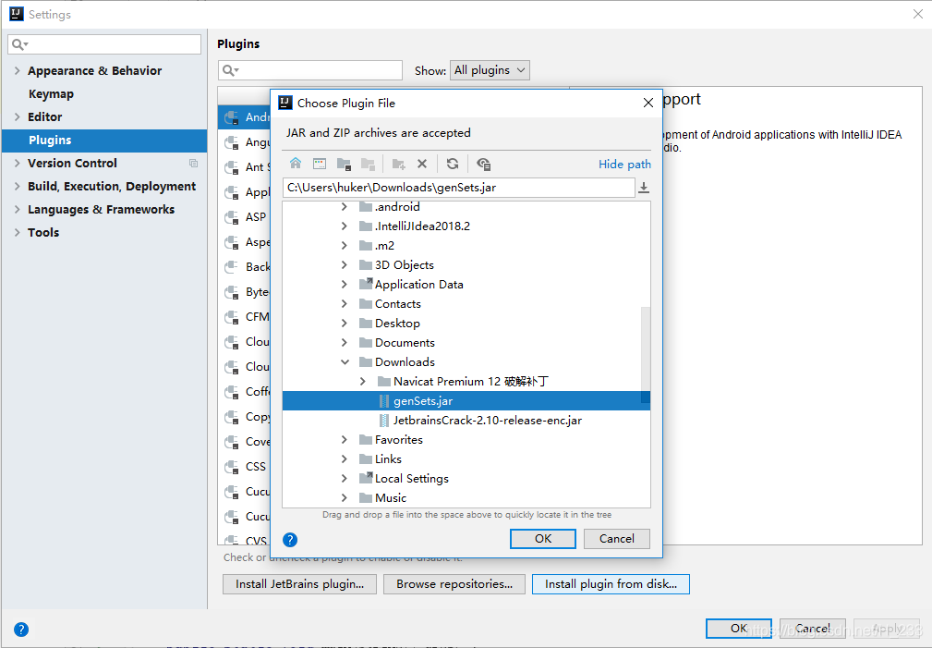Click the ASP plugin icon in the Settings list

(x=231, y=217)
